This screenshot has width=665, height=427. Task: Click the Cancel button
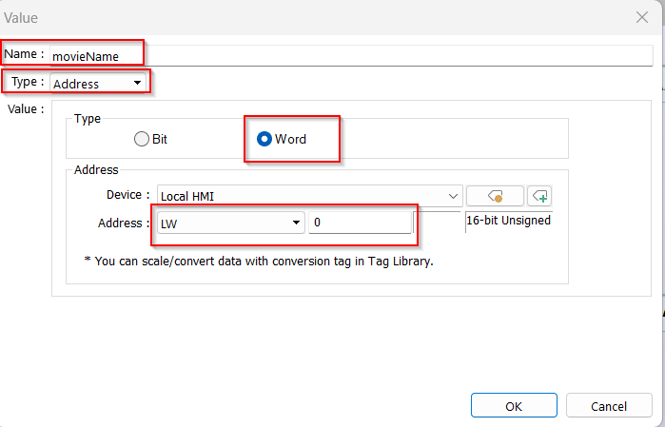point(609,406)
